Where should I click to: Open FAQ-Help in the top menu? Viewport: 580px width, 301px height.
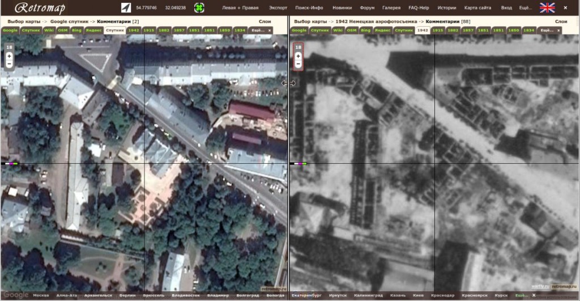pos(419,8)
